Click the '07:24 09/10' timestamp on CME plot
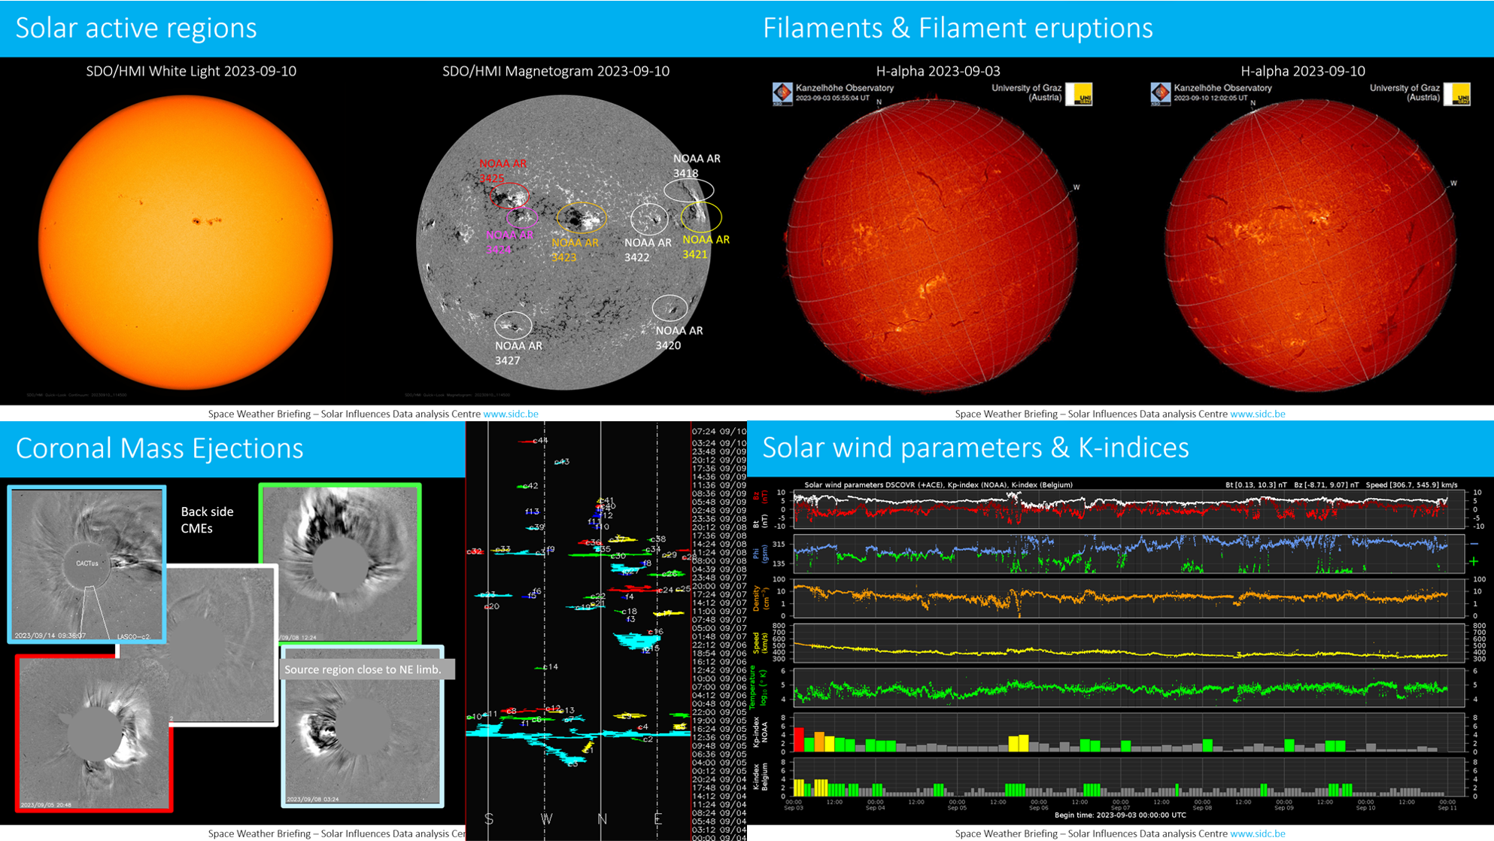Screen dimensions: 1494x841 [718, 432]
